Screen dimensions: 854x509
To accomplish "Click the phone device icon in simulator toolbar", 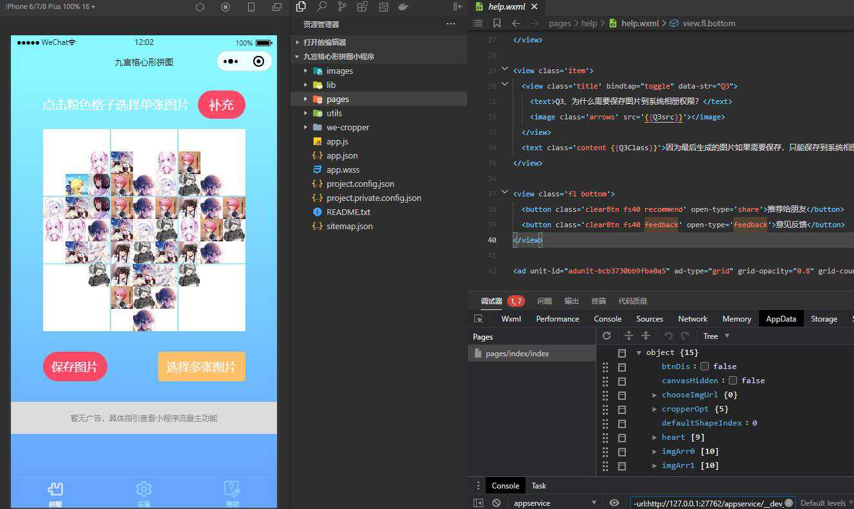I will point(251,7).
